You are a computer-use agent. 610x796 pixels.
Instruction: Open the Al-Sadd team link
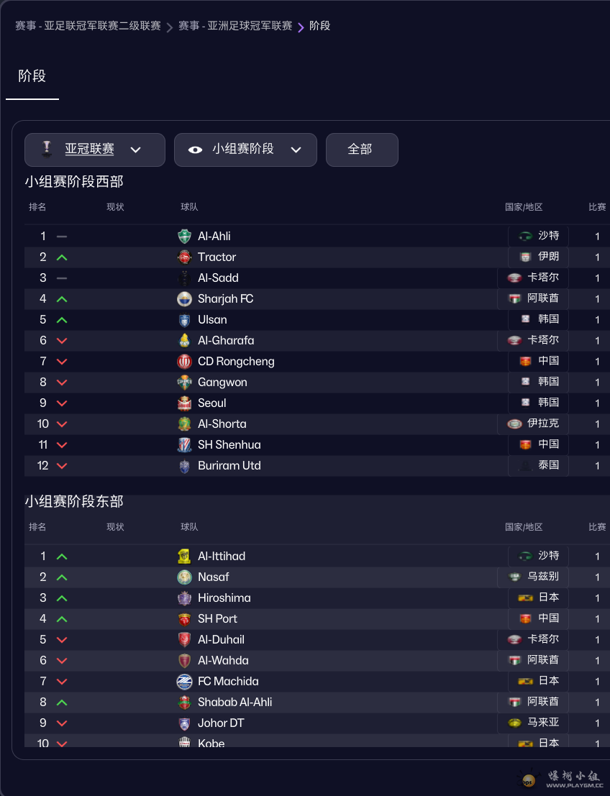coord(218,278)
